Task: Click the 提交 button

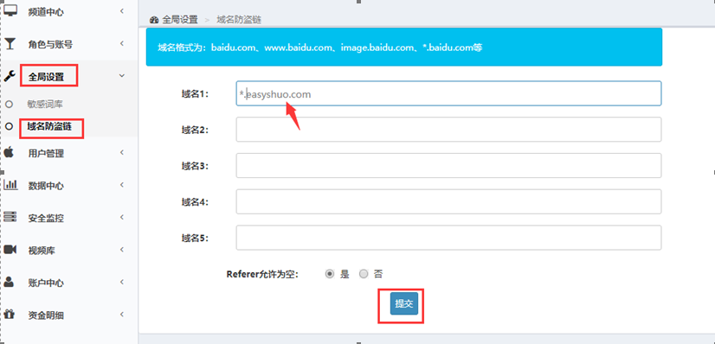Action: pyautogui.click(x=404, y=303)
